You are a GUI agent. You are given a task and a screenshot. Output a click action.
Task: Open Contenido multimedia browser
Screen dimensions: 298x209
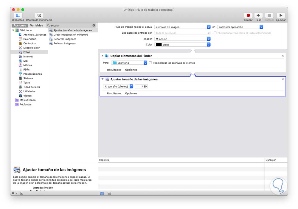[39, 15]
